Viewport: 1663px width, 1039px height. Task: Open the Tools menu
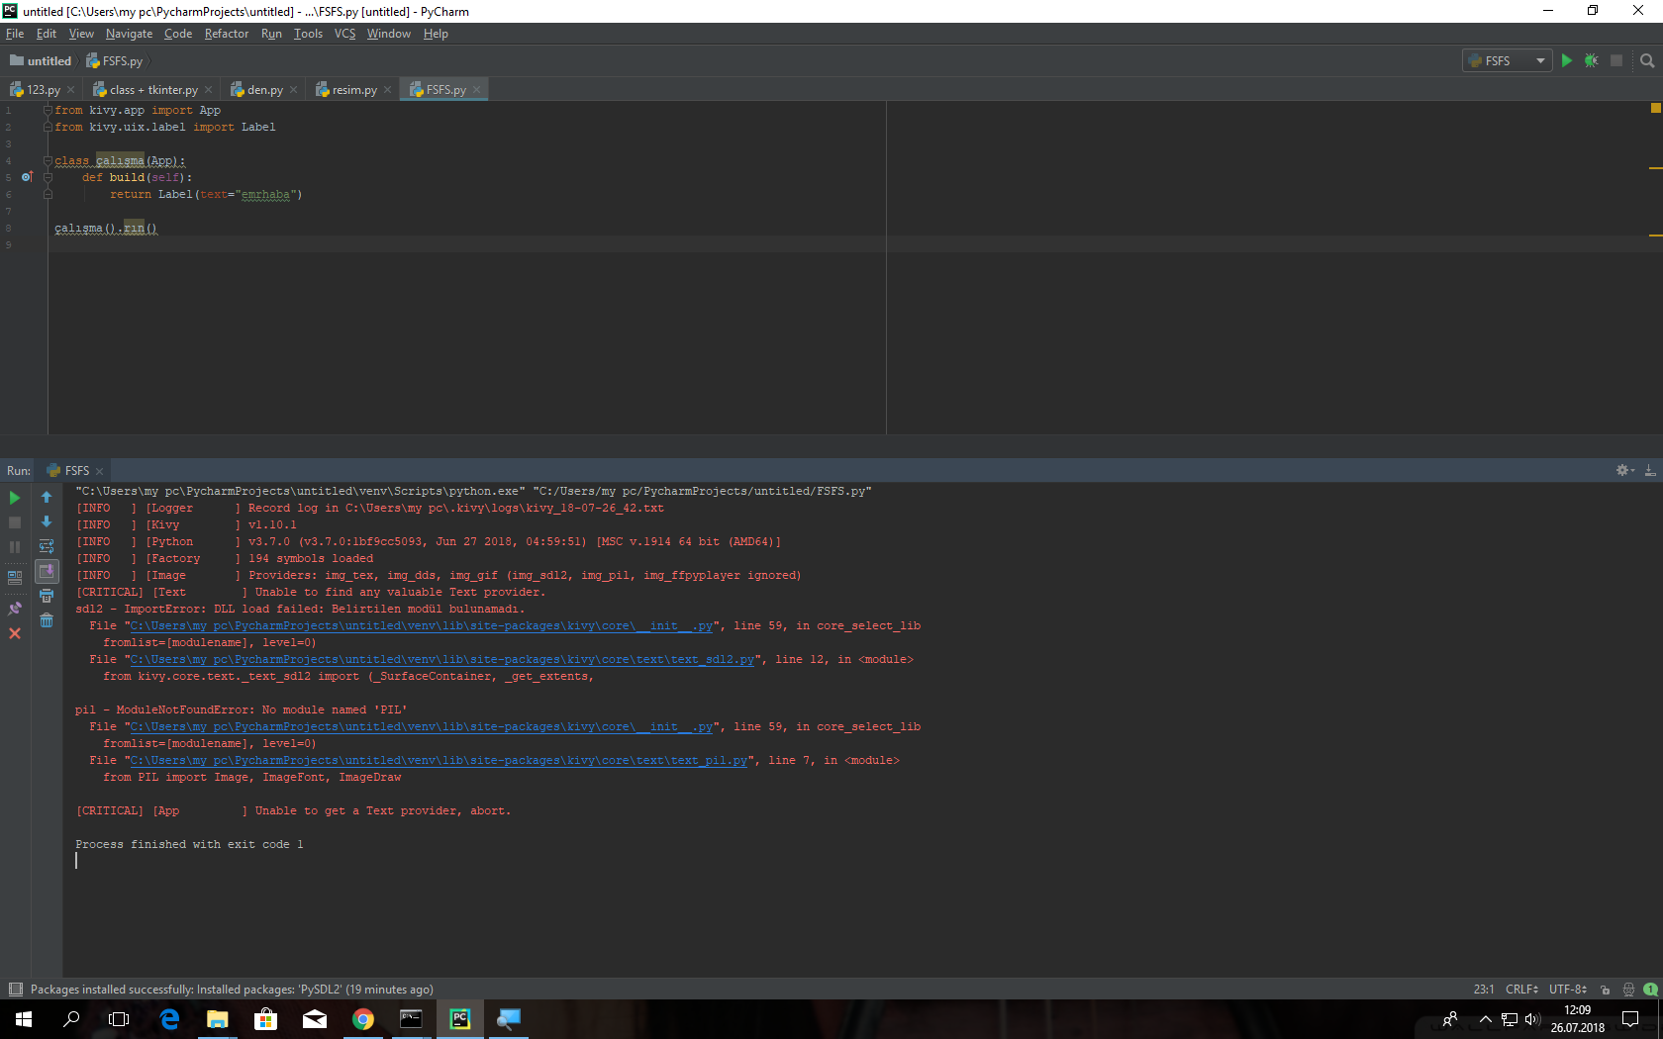pyautogui.click(x=308, y=34)
